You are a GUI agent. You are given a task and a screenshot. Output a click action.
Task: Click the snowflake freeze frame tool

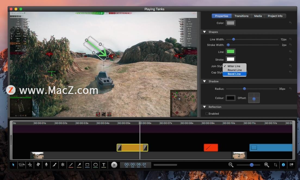tap(63, 165)
